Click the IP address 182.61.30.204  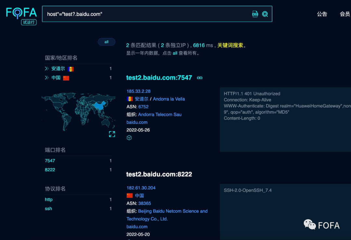pyautogui.click(x=141, y=188)
